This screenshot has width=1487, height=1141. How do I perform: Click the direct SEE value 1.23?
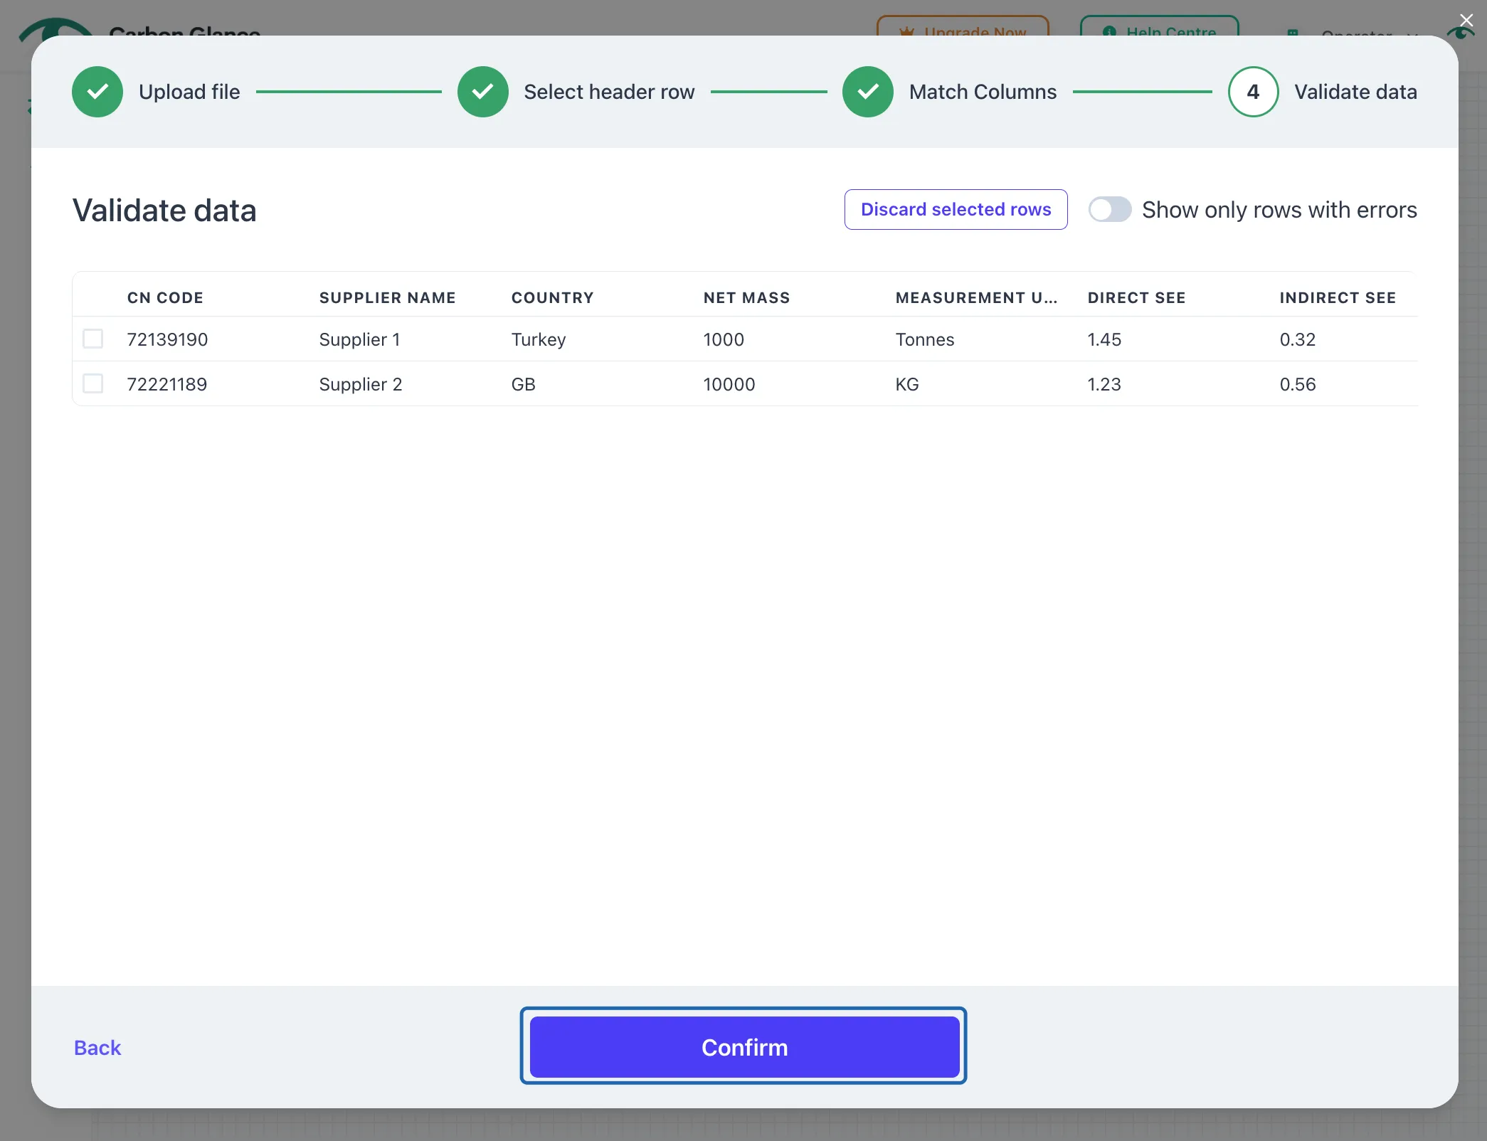coord(1104,384)
